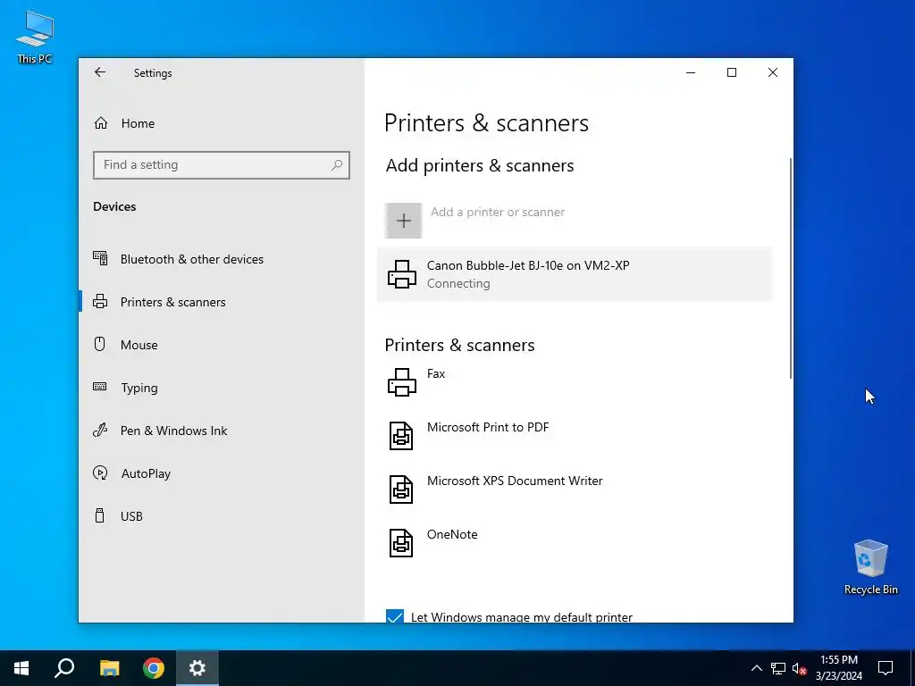This screenshot has height=686, width=915.
Task: Click the plus Add a printer button
Action: (x=403, y=221)
